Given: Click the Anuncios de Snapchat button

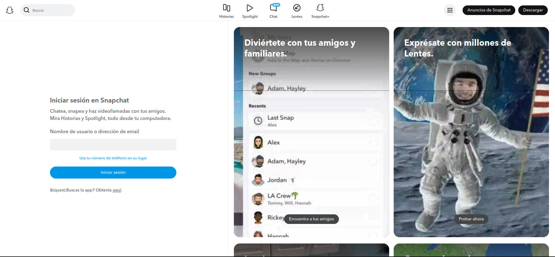Looking at the screenshot, I should [x=488, y=10].
